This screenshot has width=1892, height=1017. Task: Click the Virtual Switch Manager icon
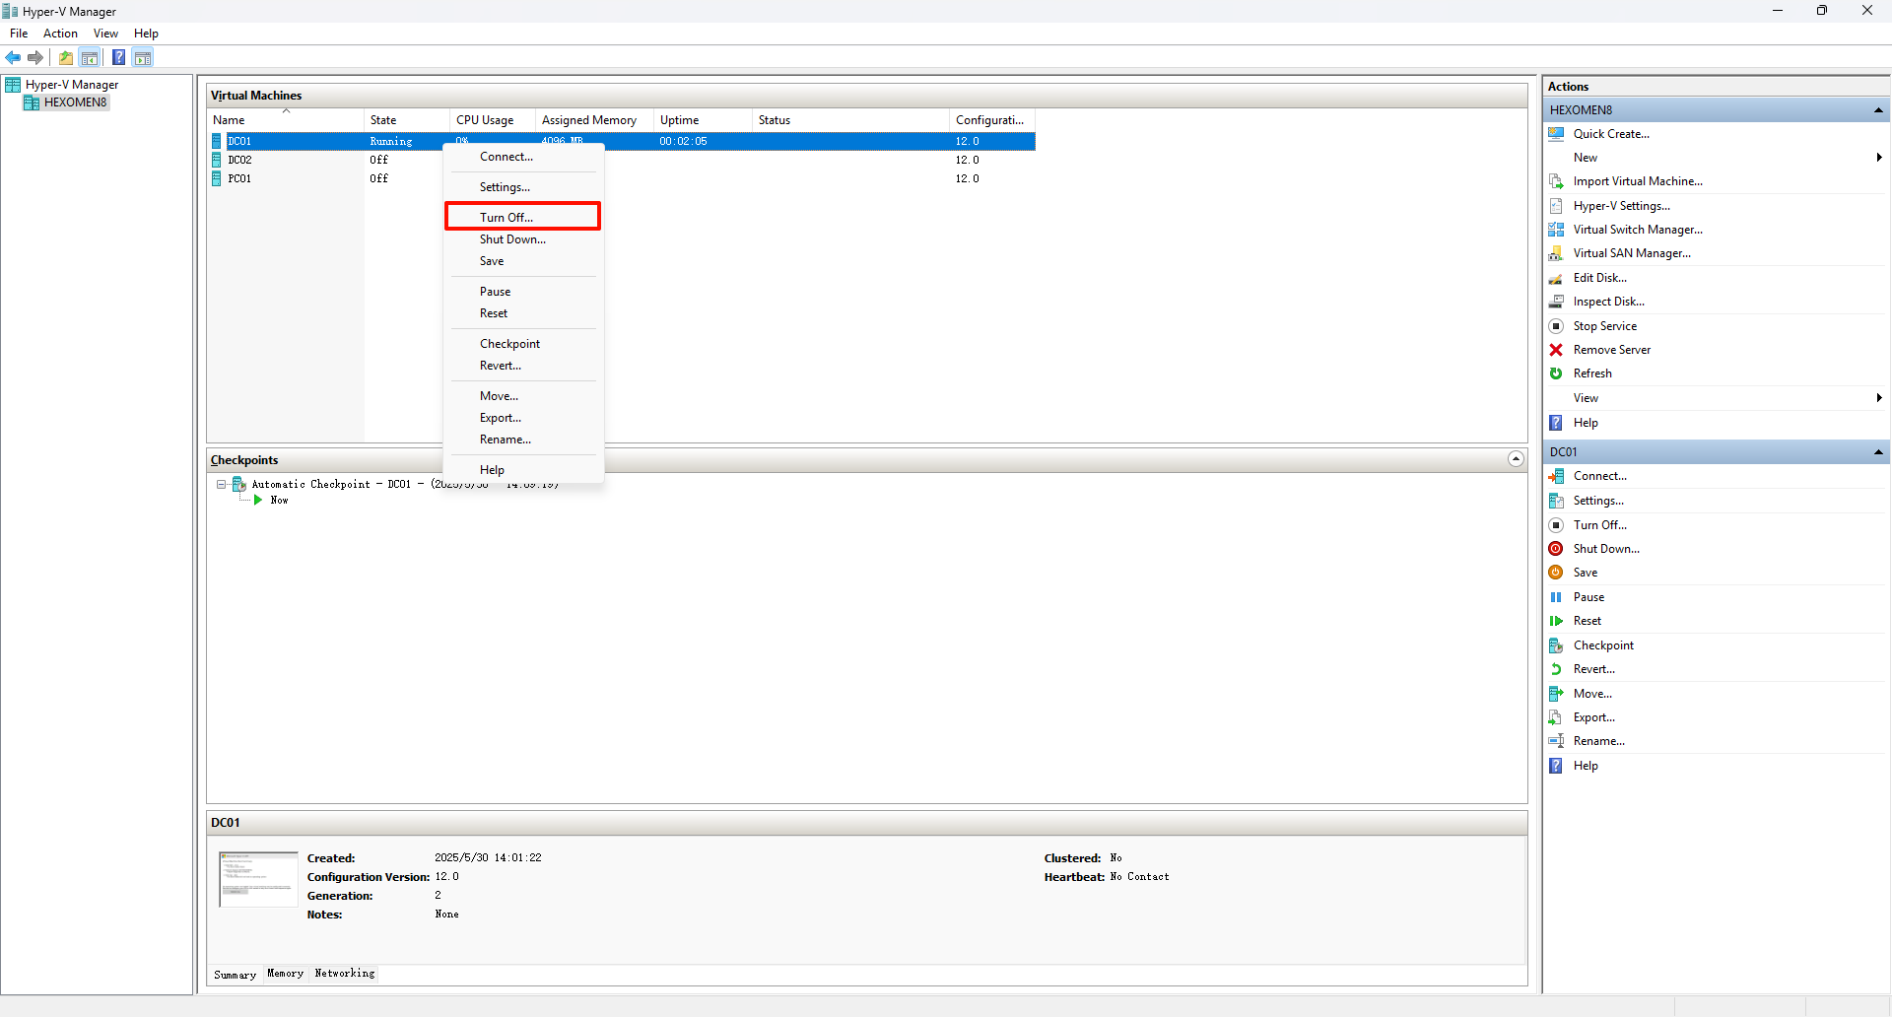(1556, 230)
